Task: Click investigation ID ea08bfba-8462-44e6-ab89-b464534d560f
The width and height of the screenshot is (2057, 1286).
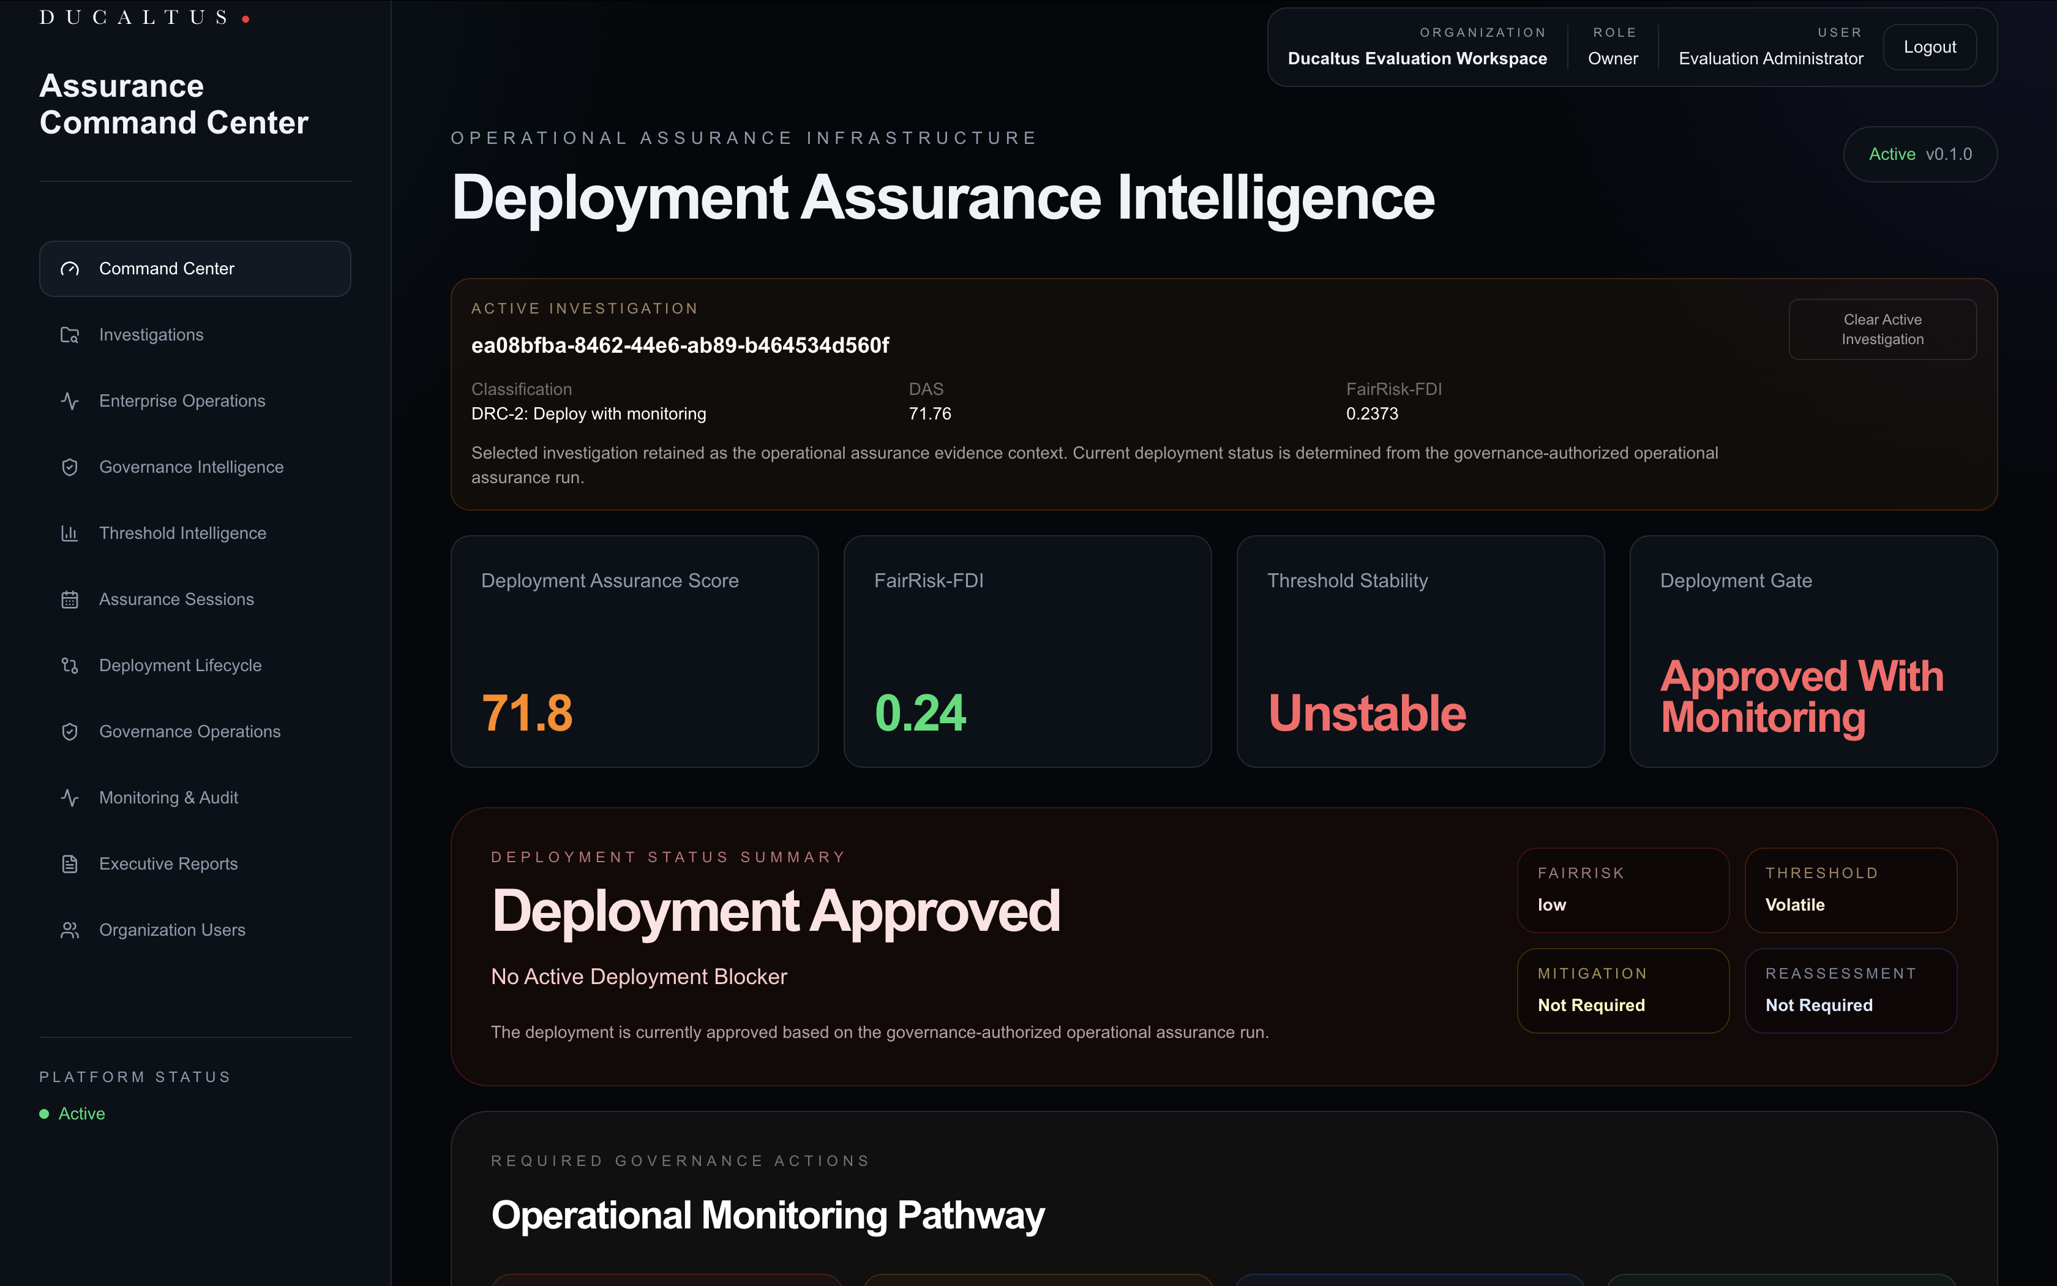Action: (680, 345)
